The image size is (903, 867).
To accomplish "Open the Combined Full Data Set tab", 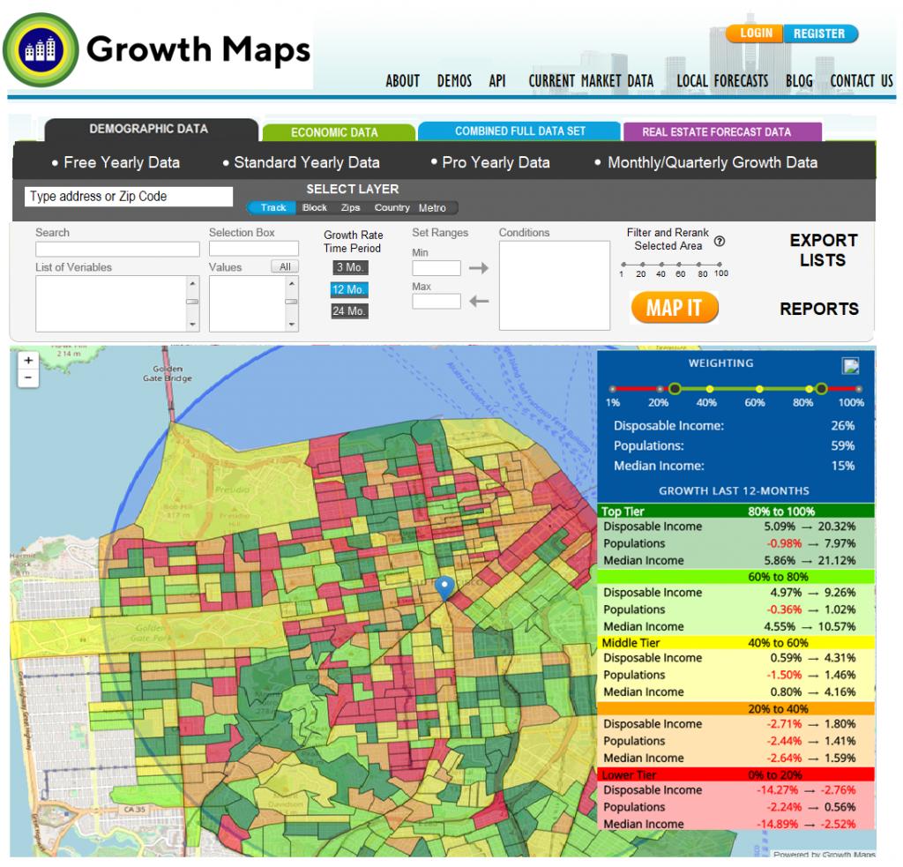I will 519,131.
